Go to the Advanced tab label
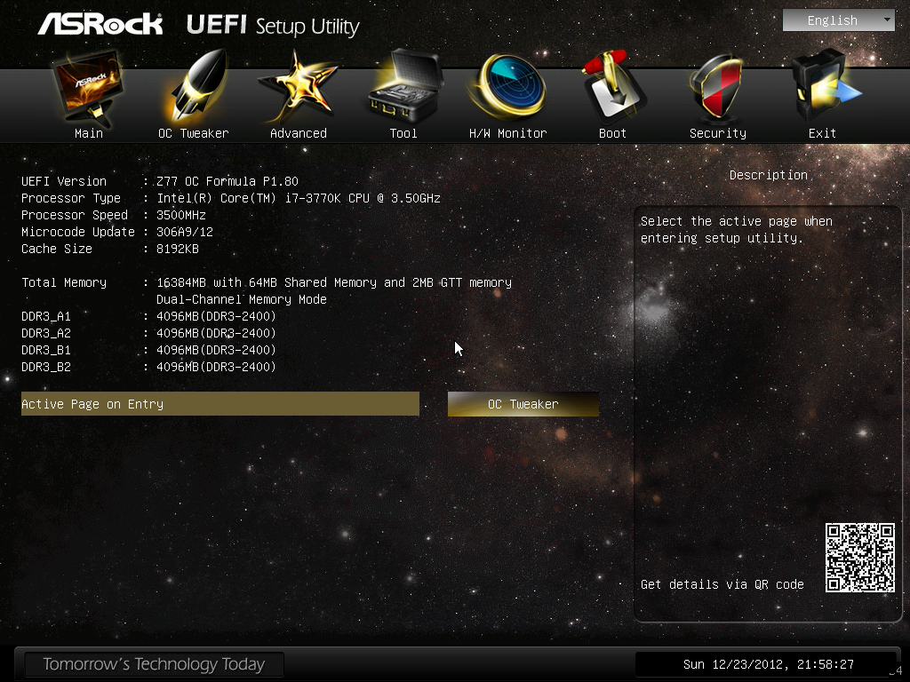 pyautogui.click(x=299, y=133)
